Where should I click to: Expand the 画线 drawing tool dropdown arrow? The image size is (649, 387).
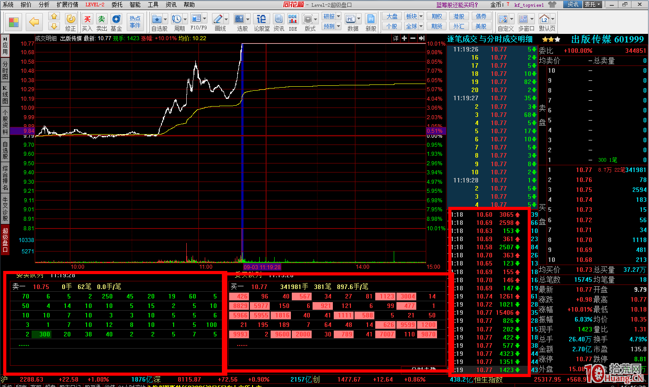[226, 19]
